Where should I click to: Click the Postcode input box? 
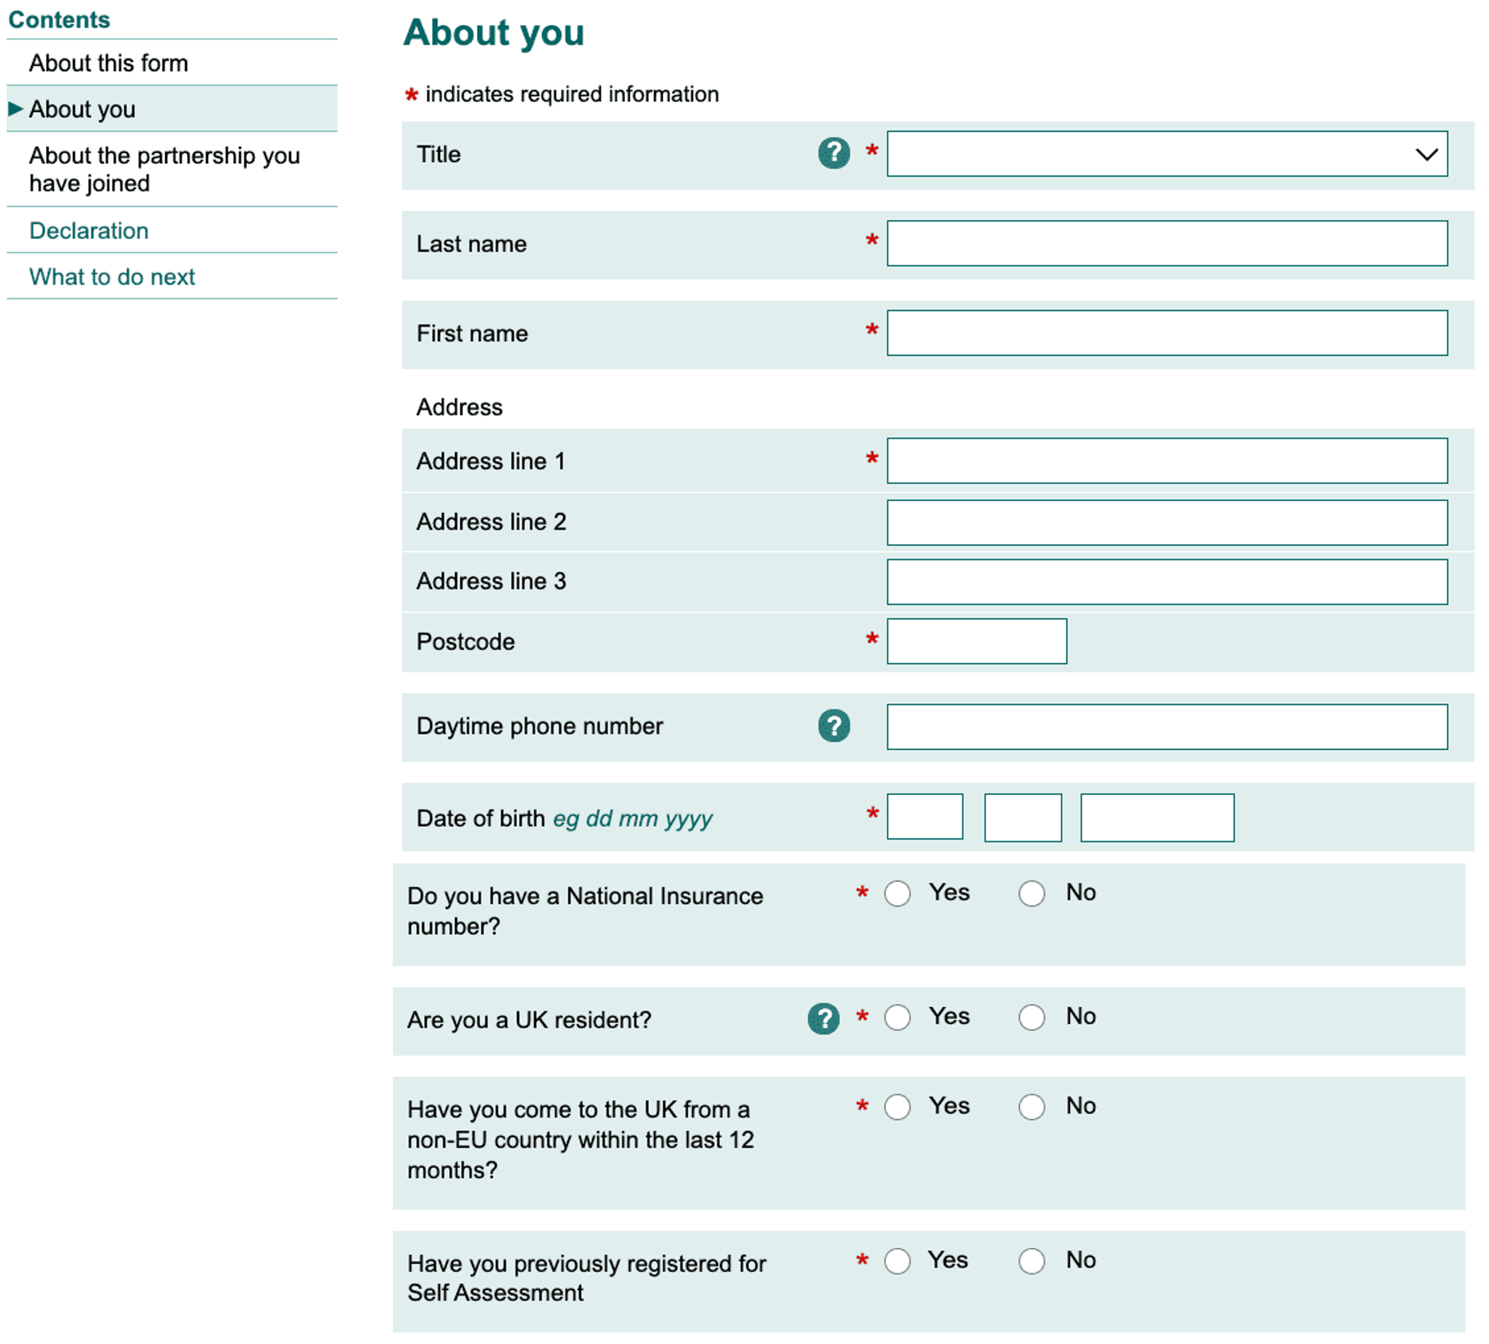[976, 641]
